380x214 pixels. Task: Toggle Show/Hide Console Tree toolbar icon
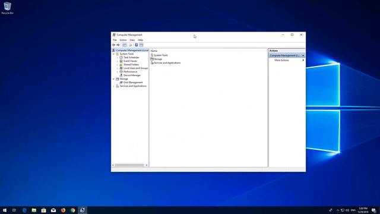pos(124,45)
